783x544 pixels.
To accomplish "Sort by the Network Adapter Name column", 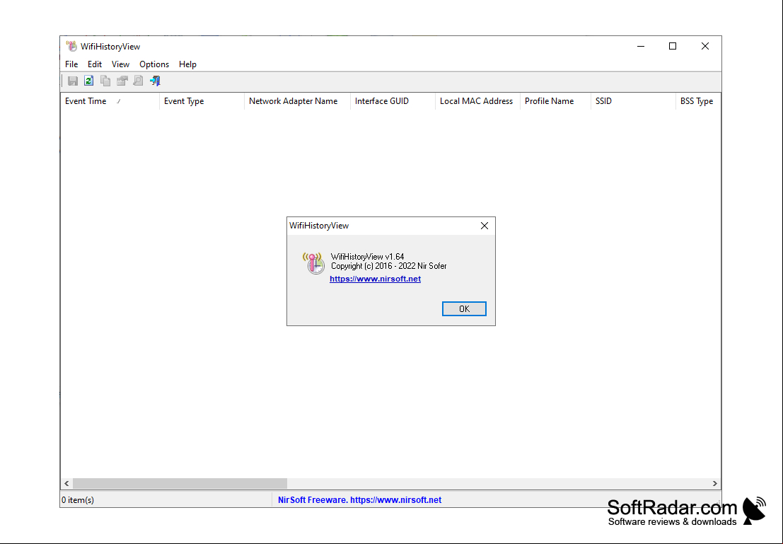I will click(298, 101).
